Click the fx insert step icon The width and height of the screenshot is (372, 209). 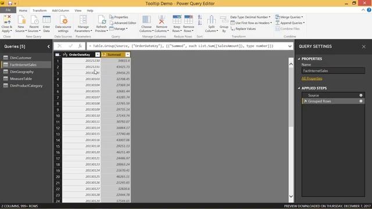pos(80,46)
